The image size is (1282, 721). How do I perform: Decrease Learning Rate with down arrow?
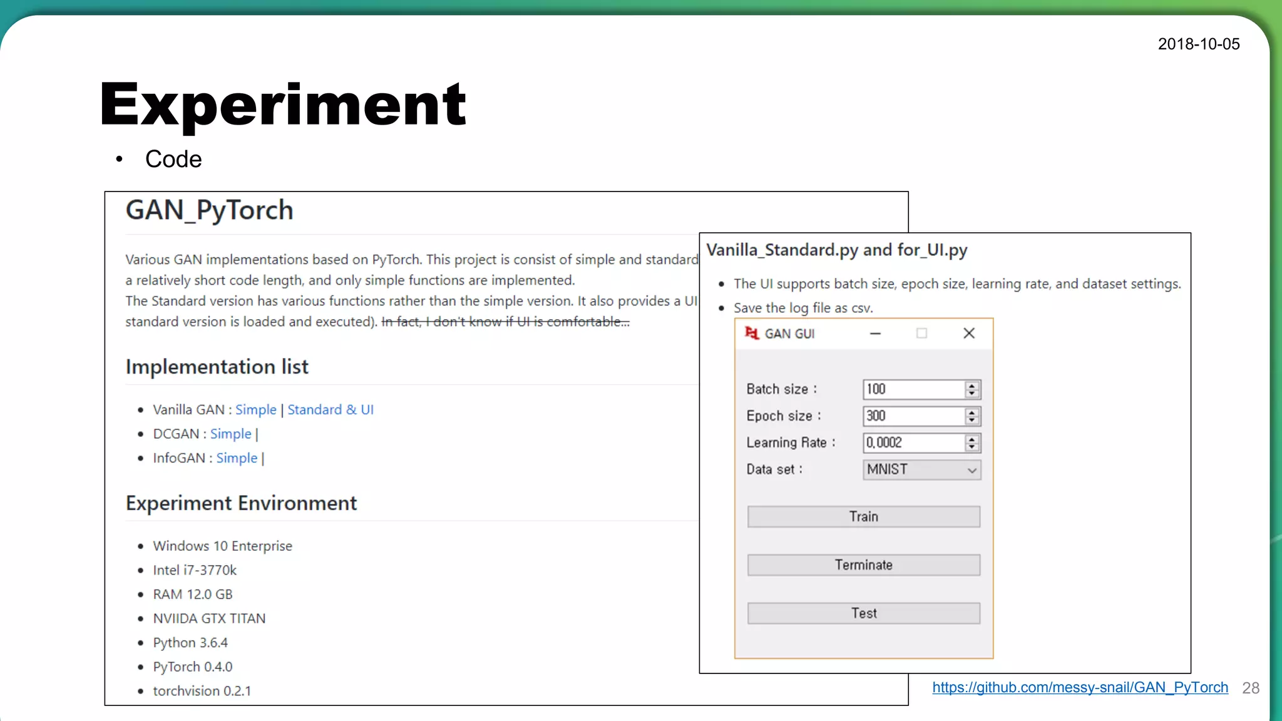tap(972, 447)
